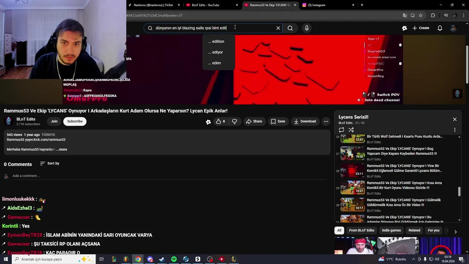Open the media controls icon in Chrome

(x=446, y=15)
